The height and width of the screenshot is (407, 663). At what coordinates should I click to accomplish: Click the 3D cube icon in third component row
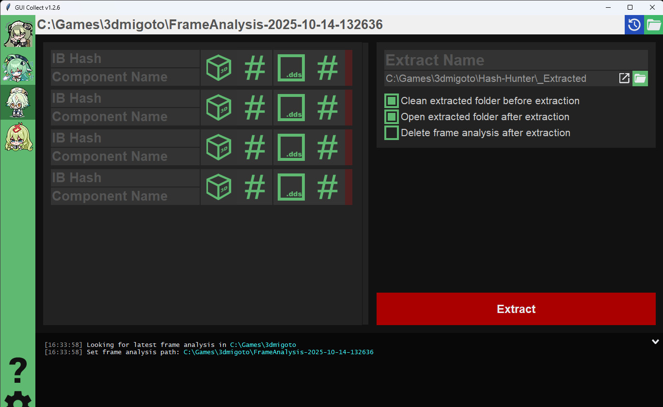pyautogui.click(x=219, y=147)
